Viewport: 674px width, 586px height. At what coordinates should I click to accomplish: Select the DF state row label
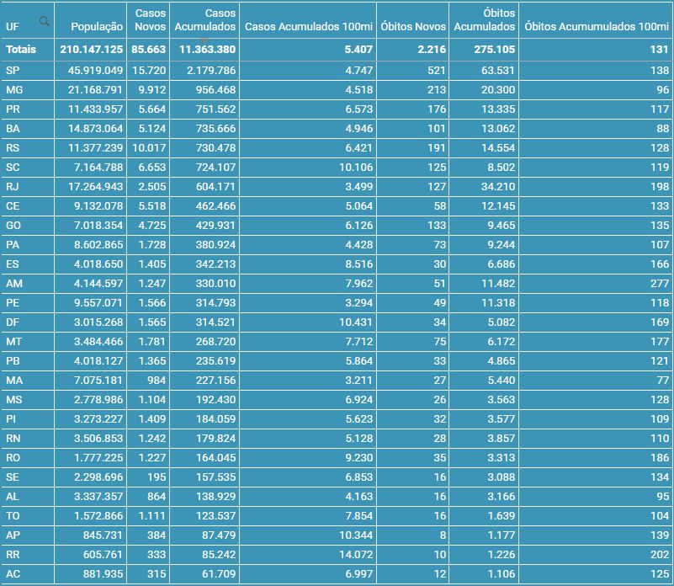[13, 322]
